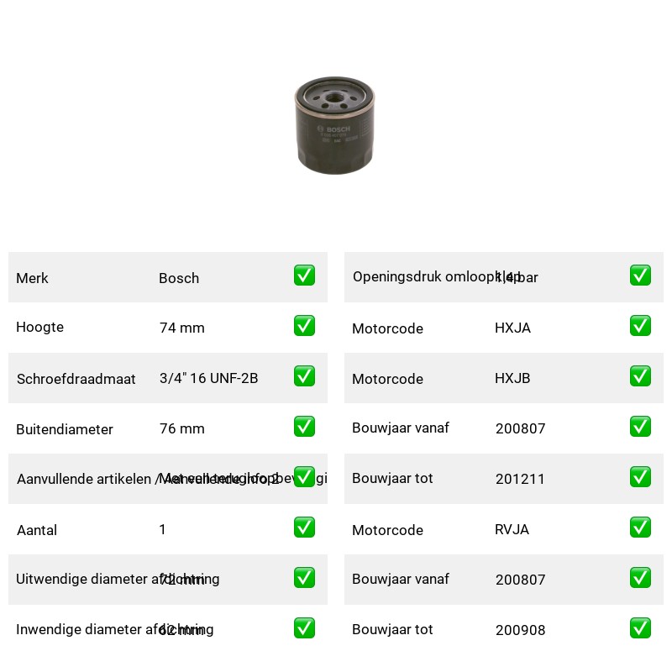The width and height of the screenshot is (672, 672).
Task: Click the checkmark beside Motorcode HXJA
Action: pos(640,326)
